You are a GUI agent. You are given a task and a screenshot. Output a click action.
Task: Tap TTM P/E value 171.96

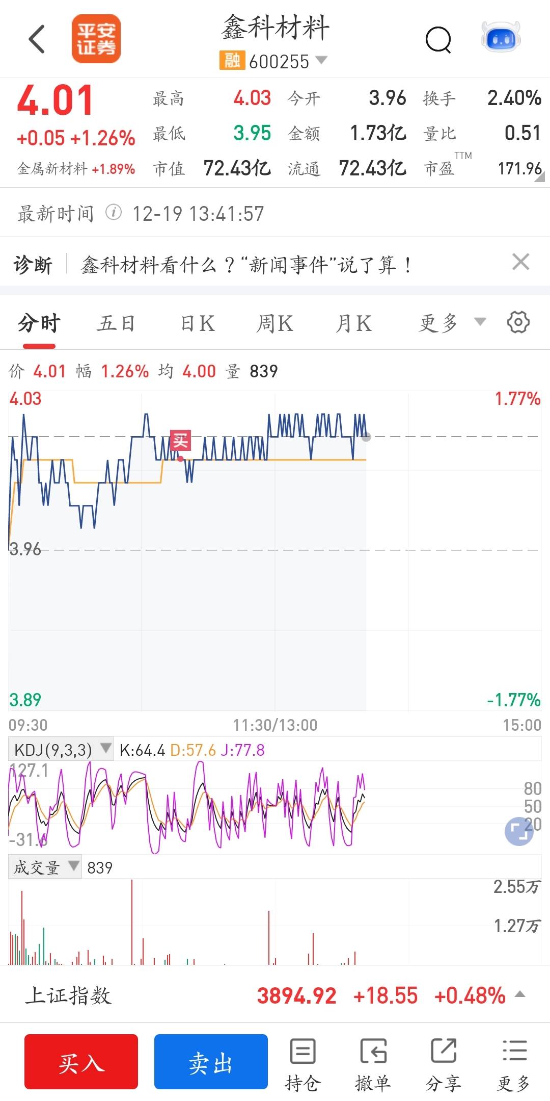pyautogui.click(x=519, y=168)
